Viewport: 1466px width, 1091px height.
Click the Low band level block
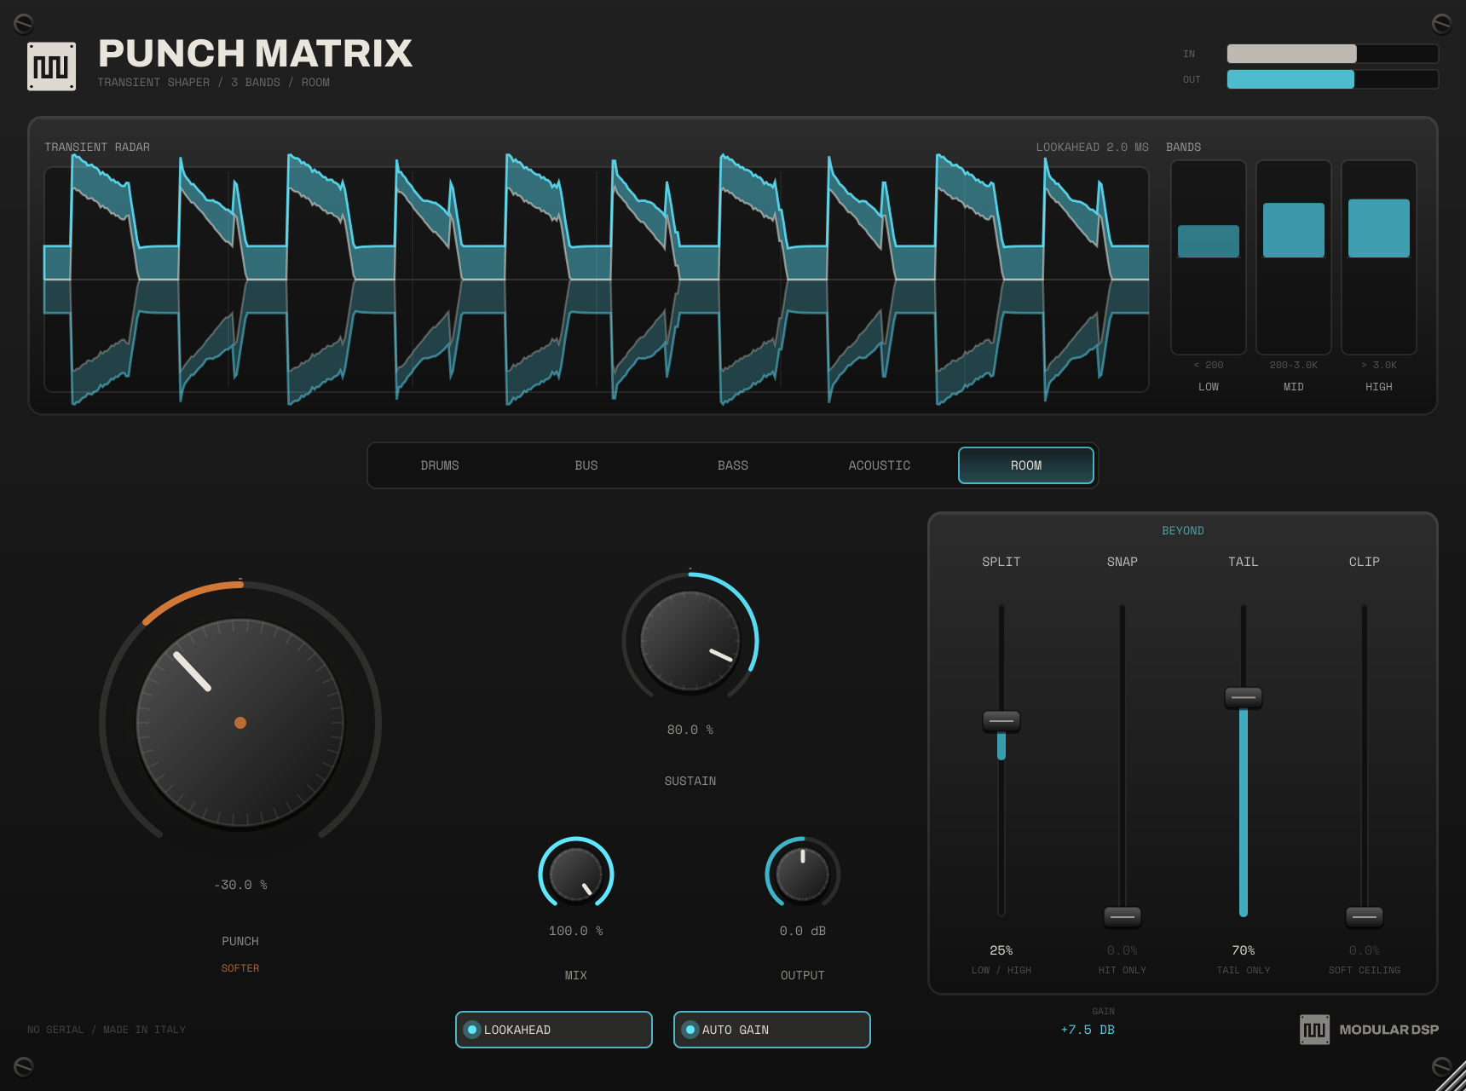point(1209,241)
